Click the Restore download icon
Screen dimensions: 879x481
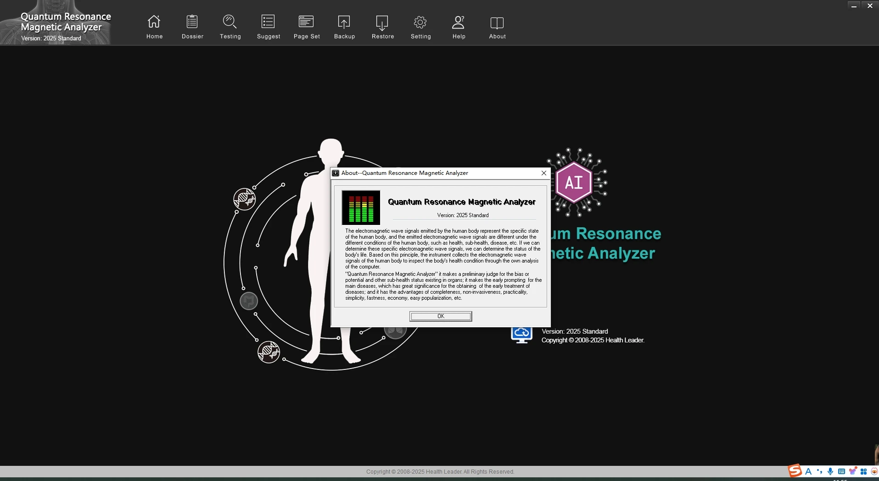pyautogui.click(x=382, y=27)
